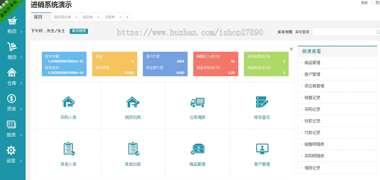
Task: Open 采购明细表 in the quick view list
Action: [x=314, y=156]
